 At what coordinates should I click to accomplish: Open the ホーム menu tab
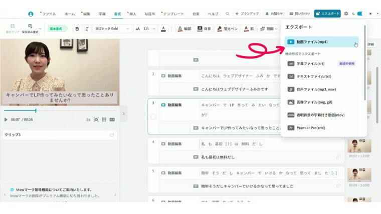[x=70, y=14]
